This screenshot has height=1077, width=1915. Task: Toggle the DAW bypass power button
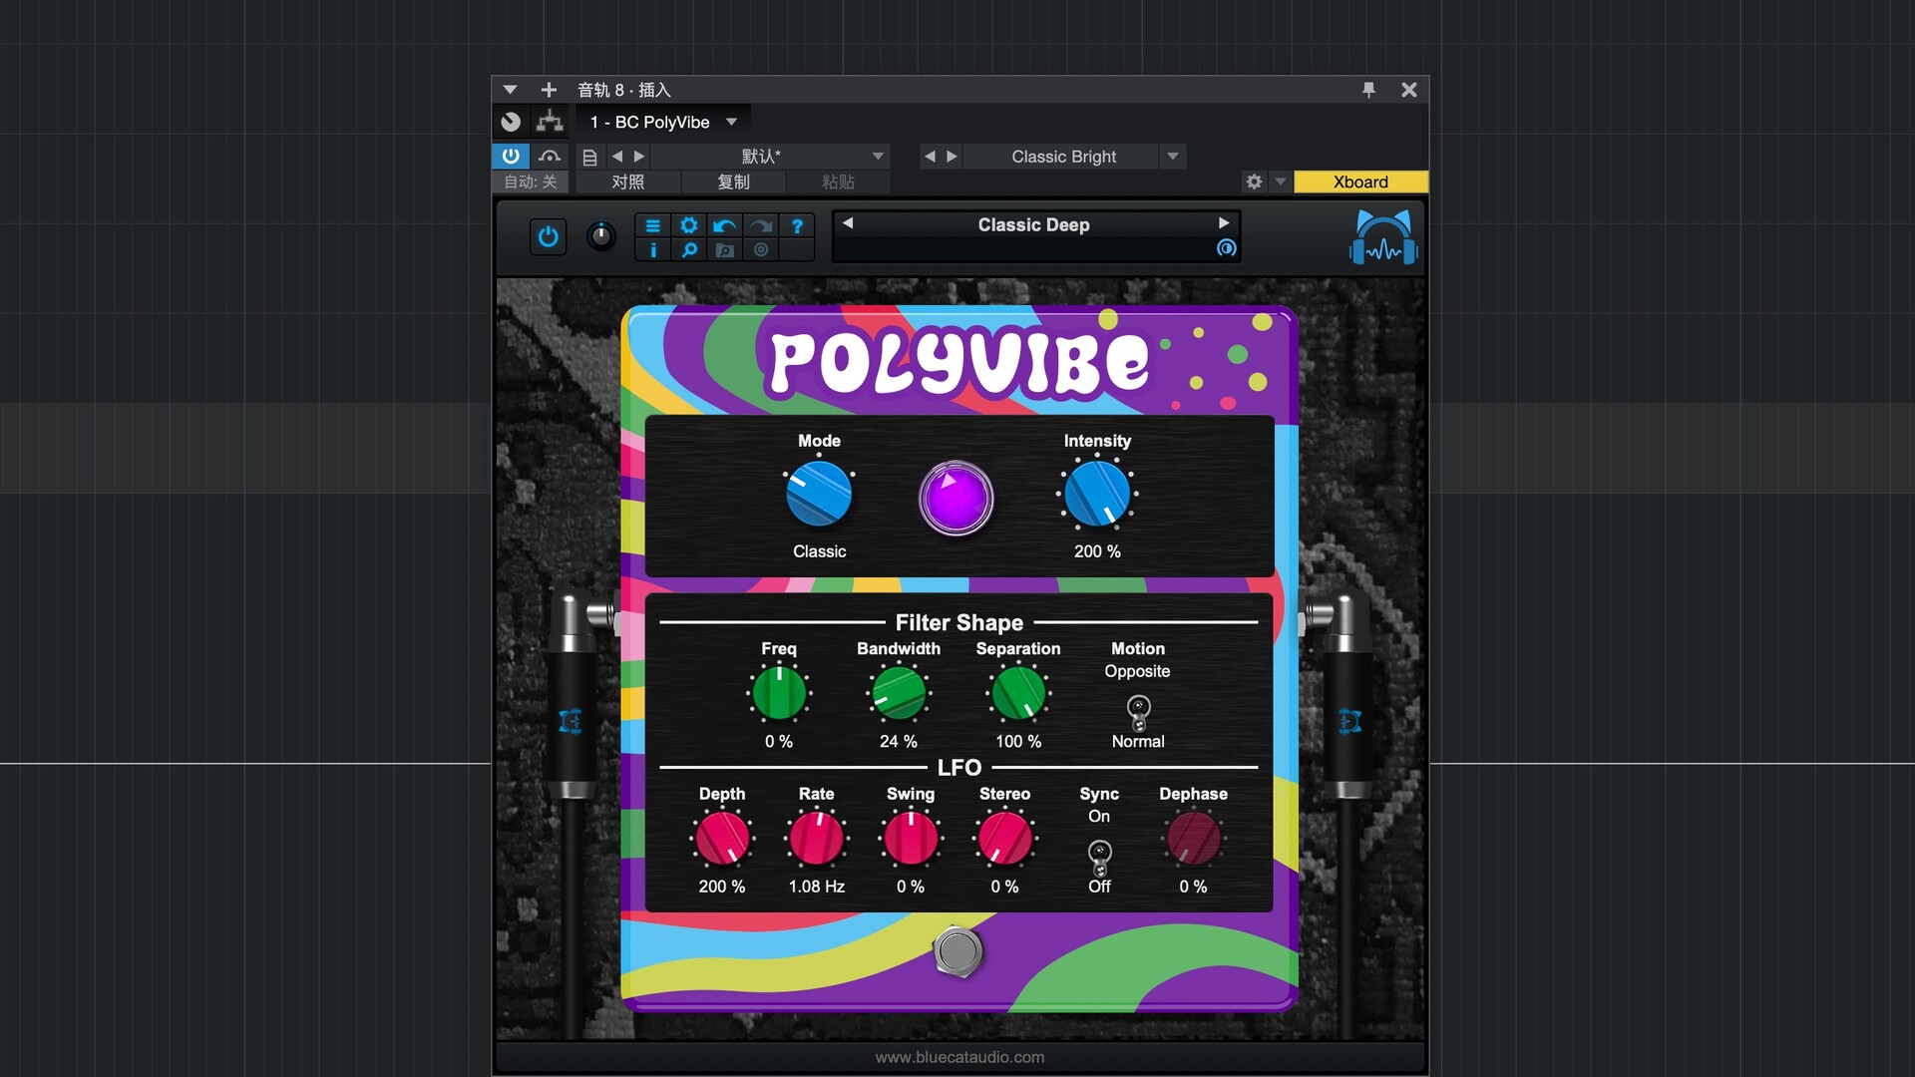[510, 156]
